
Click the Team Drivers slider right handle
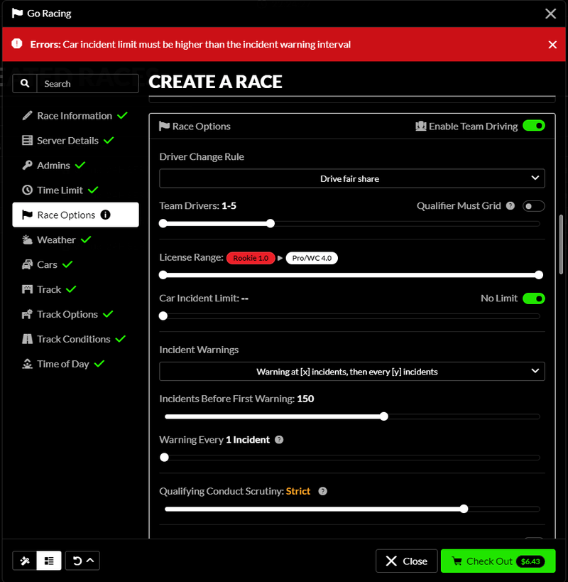(271, 223)
